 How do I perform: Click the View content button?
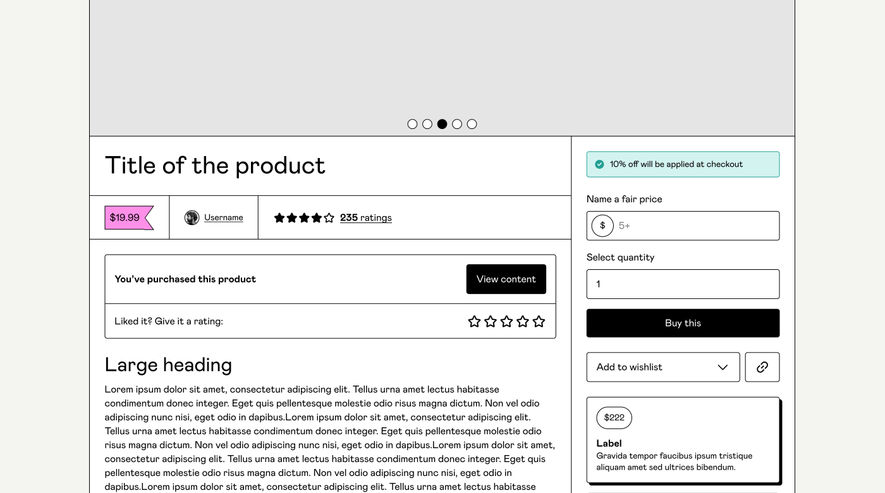(506, 279)
